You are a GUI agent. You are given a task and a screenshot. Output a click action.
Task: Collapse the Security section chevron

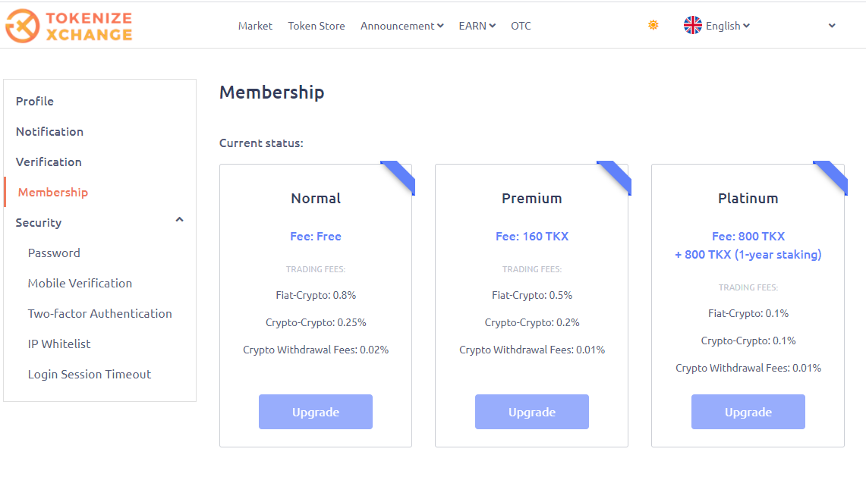point(179,220)
